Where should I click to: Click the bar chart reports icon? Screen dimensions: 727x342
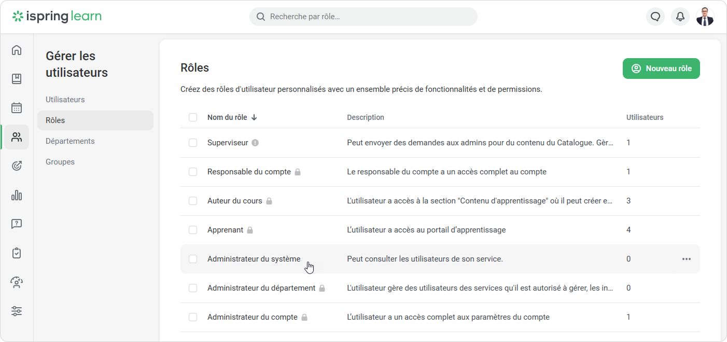click(17, 195)
